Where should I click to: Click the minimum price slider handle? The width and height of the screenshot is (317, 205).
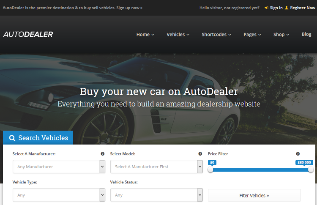point(210,169)
